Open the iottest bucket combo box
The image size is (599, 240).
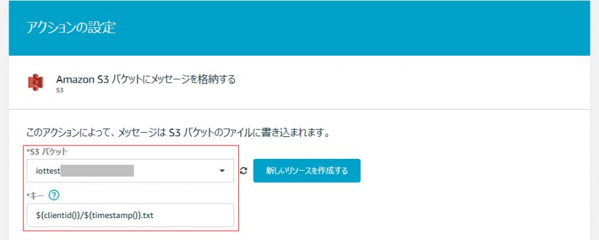coord(130,171)
